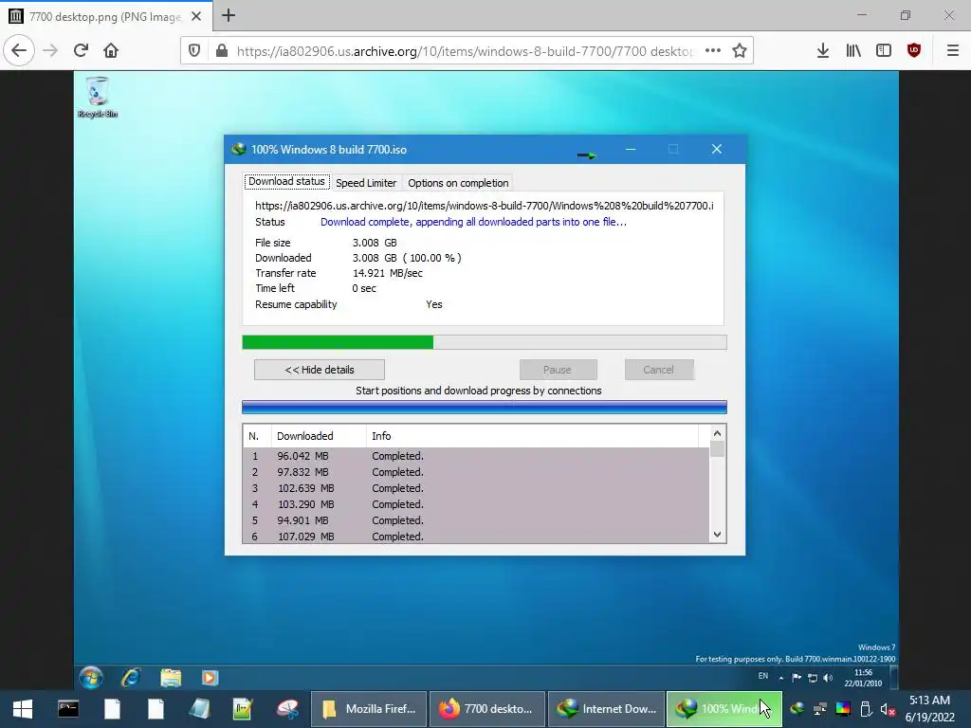Minimize the IDM download window
The image size is (971, 728).
[631, 149]
